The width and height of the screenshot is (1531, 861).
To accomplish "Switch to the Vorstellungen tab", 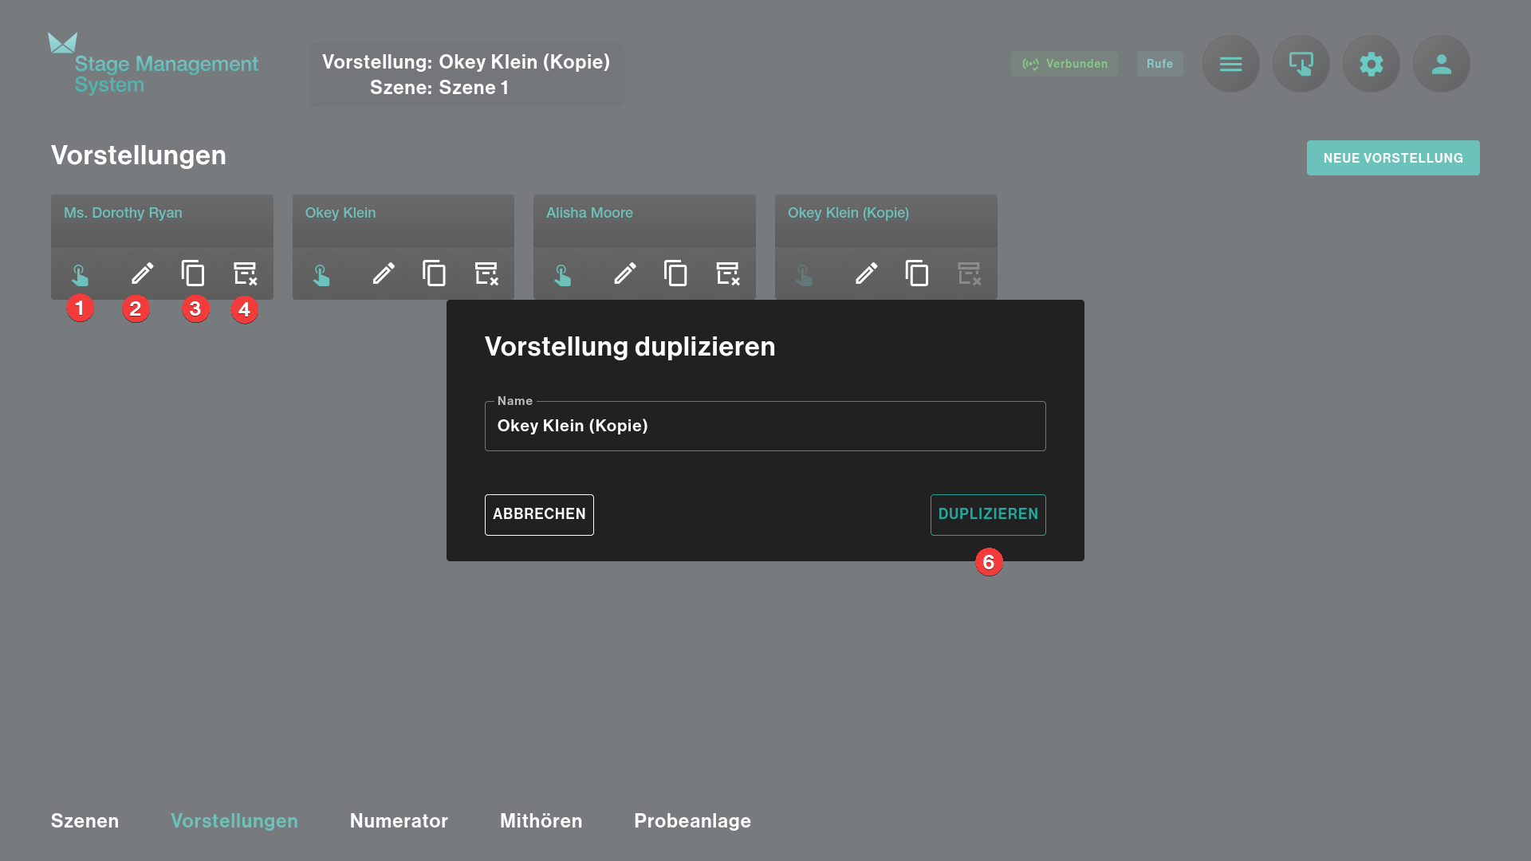I will [x=234, y=821].
